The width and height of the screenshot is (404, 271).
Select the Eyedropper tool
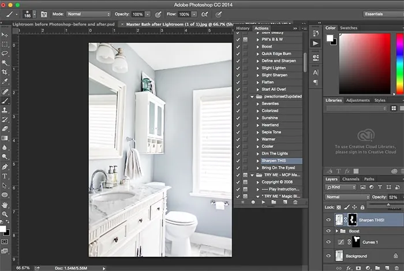(x=5, y=82)
